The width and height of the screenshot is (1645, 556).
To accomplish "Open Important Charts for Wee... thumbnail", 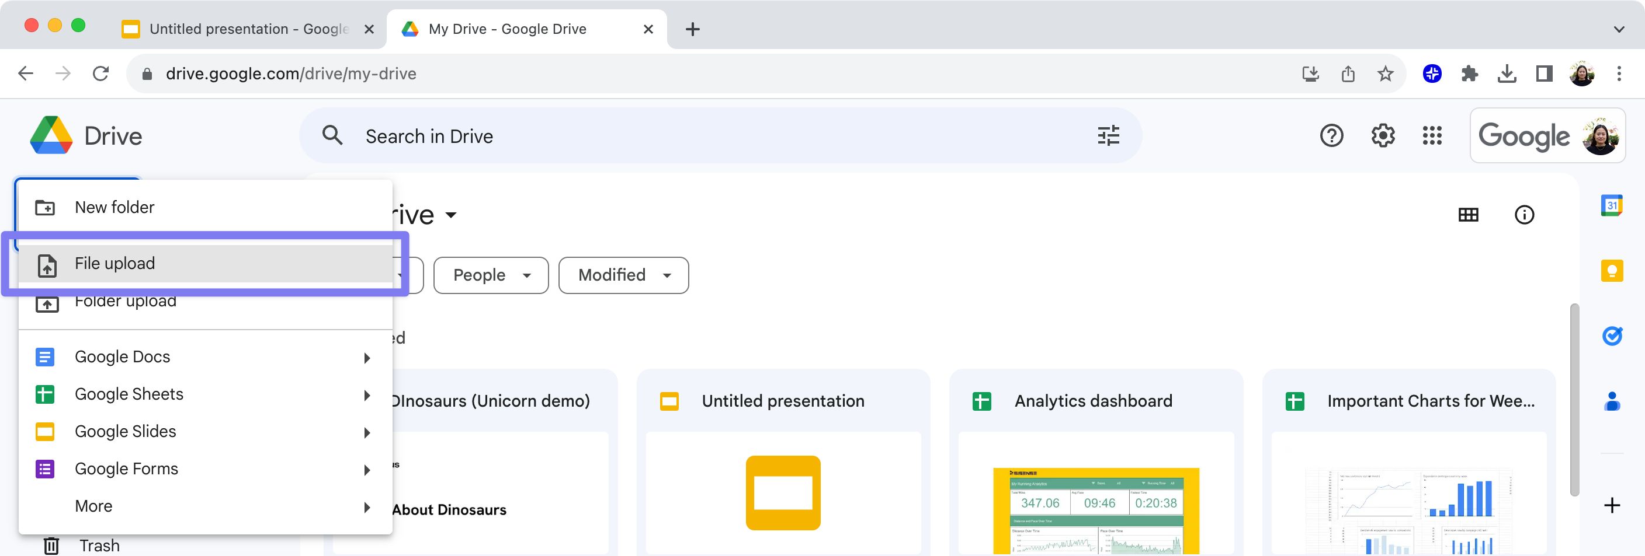I will coord(1409,494).
